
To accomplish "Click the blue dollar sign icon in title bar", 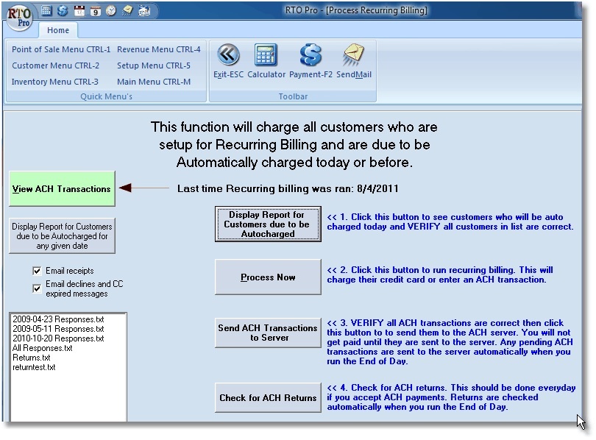I will pyautogui.click(x=63, y=11).
